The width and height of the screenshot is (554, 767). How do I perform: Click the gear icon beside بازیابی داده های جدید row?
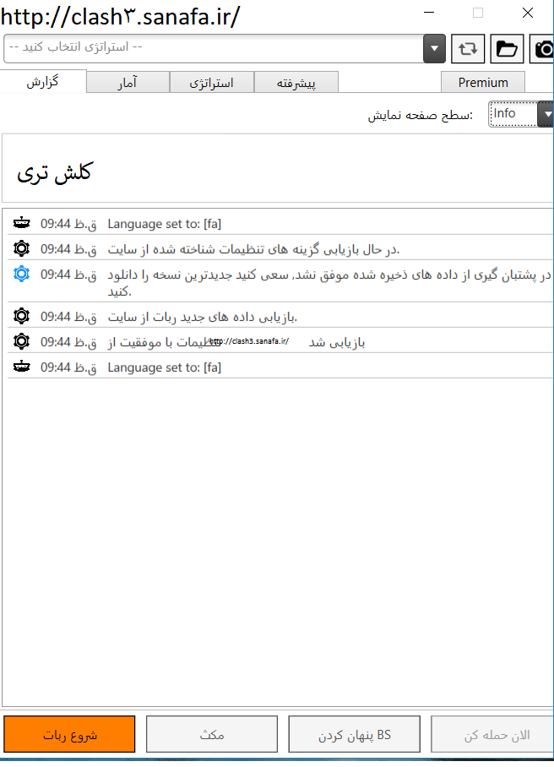21,316
